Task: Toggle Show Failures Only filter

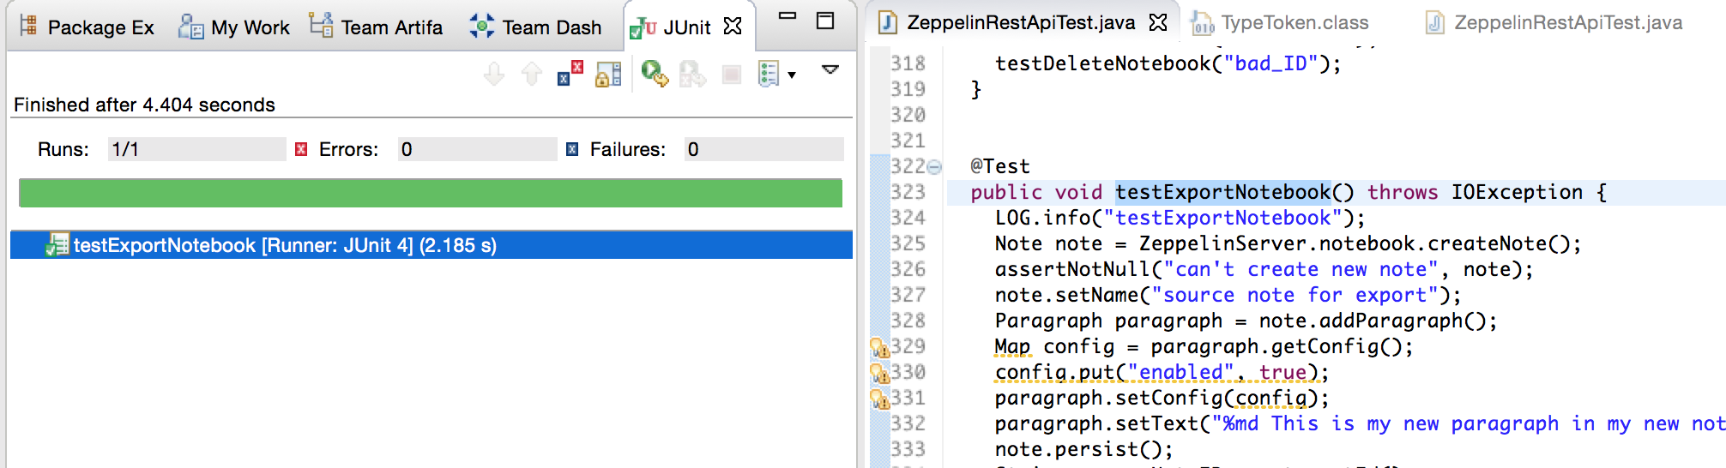Action: coord(570,74)
